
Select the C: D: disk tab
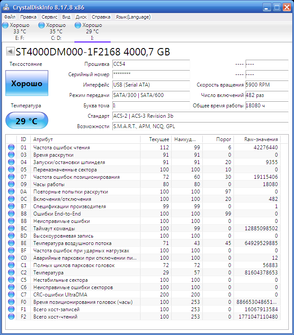point(56,32)
